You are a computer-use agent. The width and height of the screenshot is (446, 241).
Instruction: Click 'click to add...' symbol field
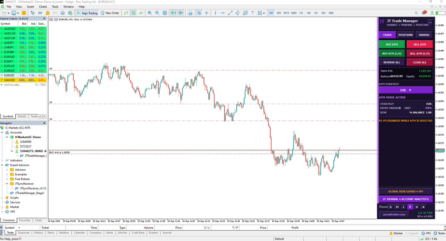tap(12, 85)
